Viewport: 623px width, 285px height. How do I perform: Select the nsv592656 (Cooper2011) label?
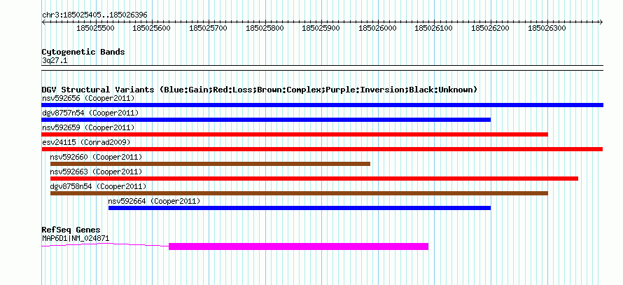pyautogui.click(x=88, y=98)
